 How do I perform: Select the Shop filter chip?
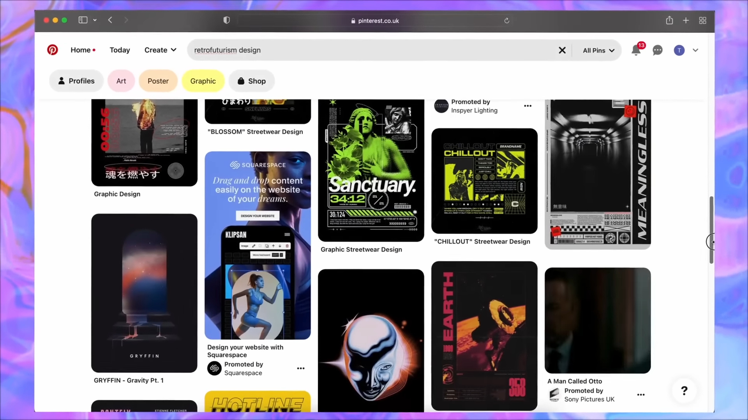252,81
